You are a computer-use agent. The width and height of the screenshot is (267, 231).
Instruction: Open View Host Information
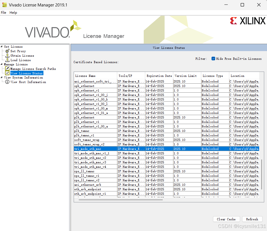[28, 82]
